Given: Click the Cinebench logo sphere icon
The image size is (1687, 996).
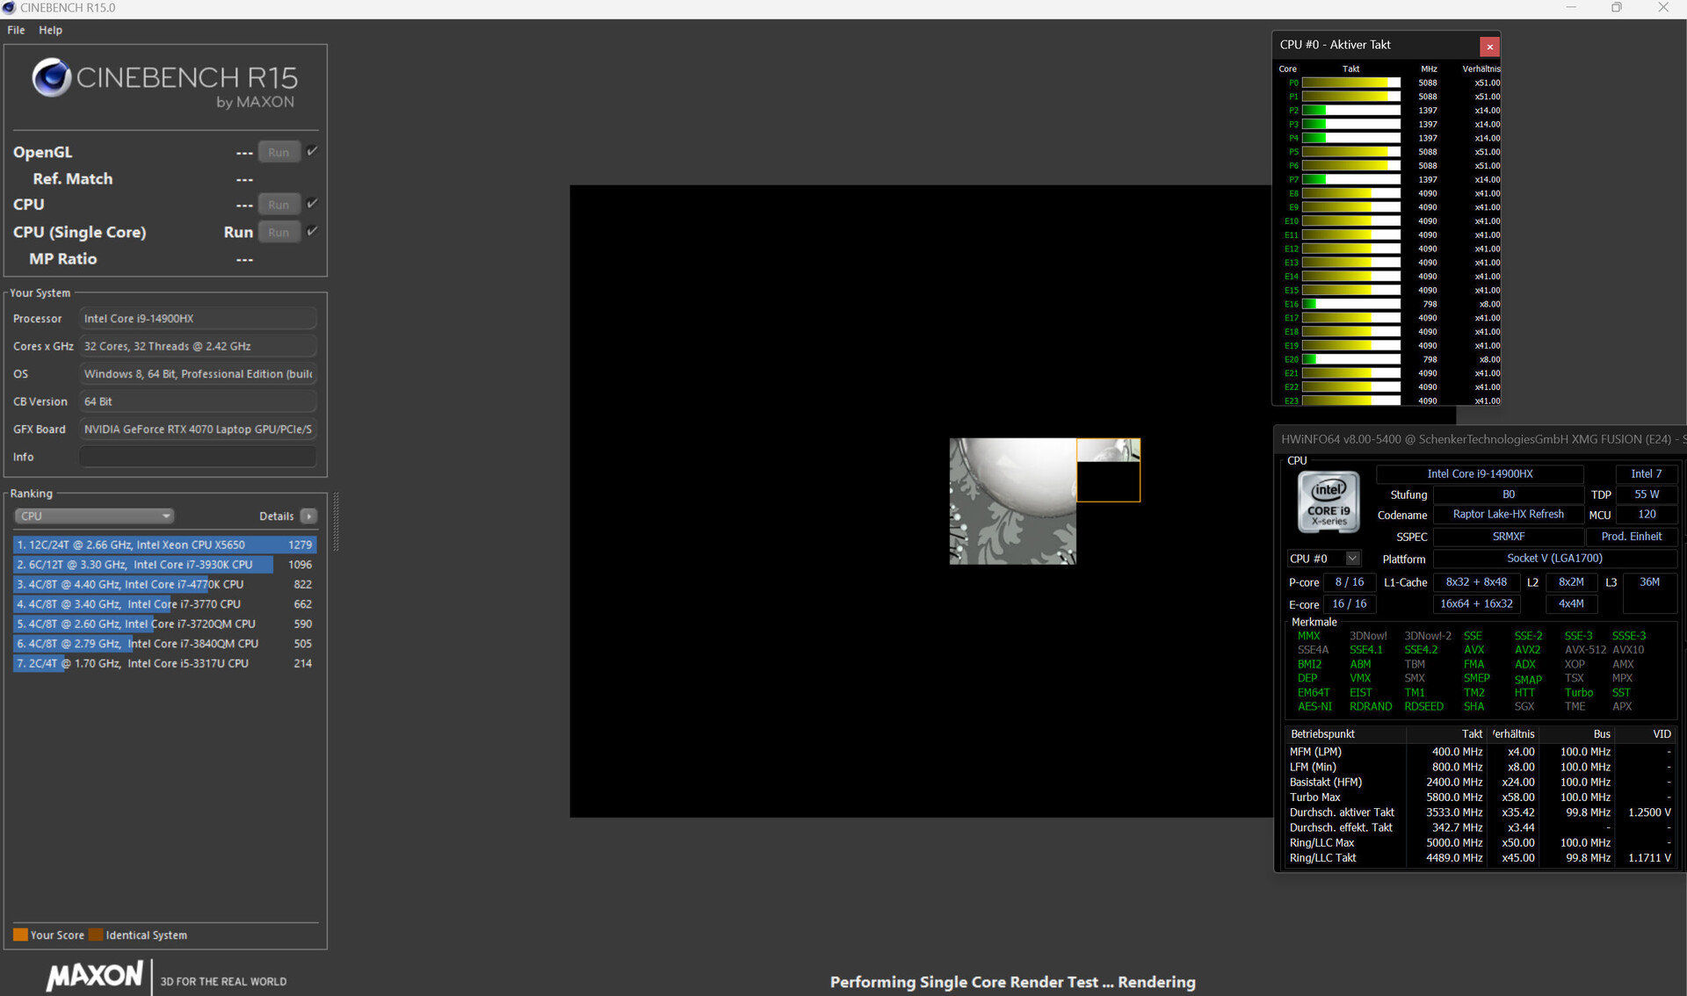Looking at the screenshot, I should [x=52, y=78].
